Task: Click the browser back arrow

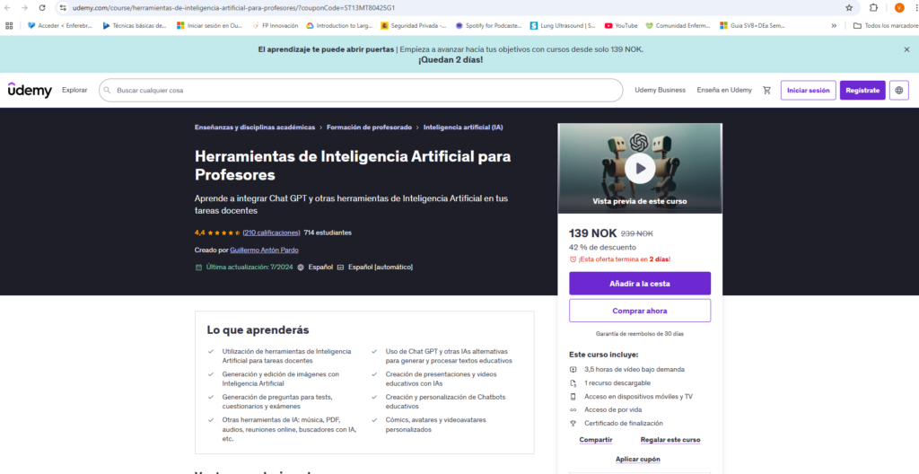Action: click(8, 7)
